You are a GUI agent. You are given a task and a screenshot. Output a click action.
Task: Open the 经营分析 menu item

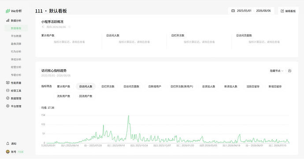pos(16,67)
